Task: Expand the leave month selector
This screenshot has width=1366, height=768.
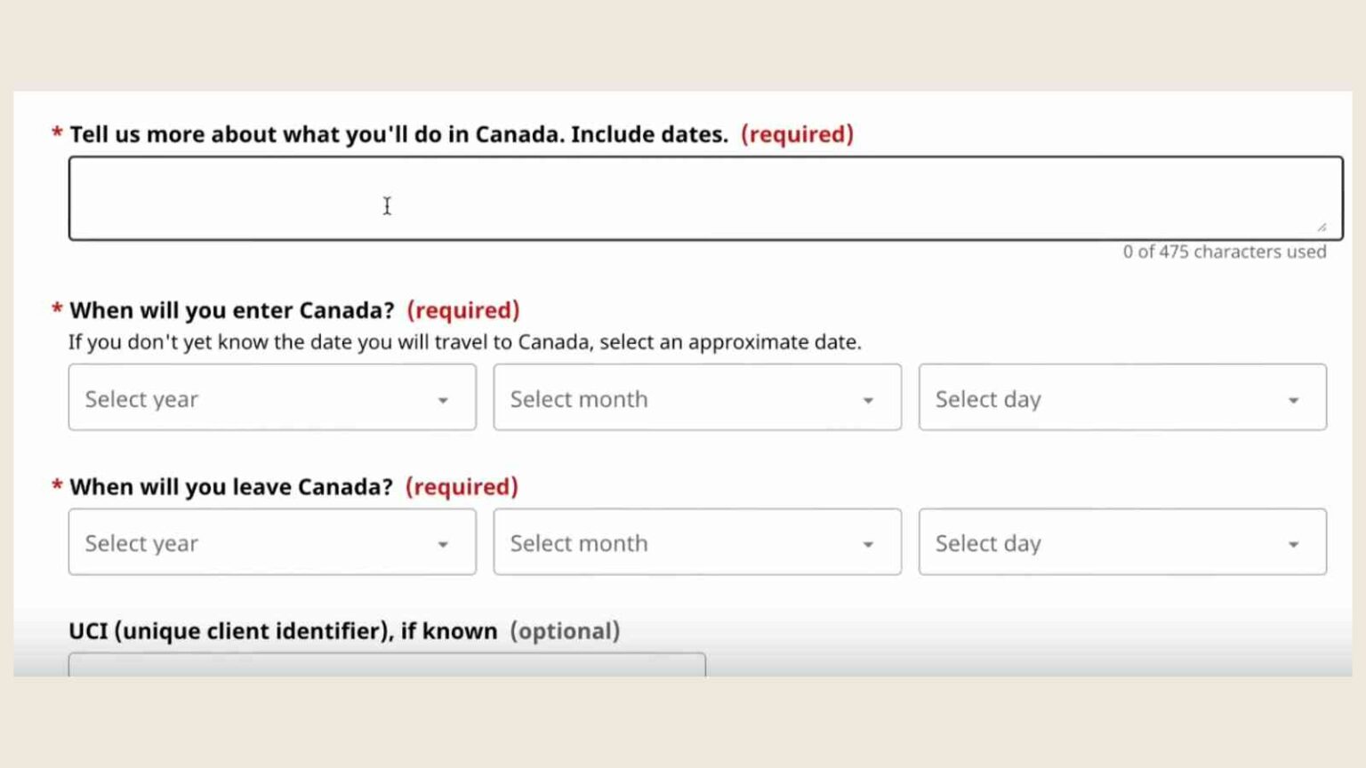Action: coord(696,542)
